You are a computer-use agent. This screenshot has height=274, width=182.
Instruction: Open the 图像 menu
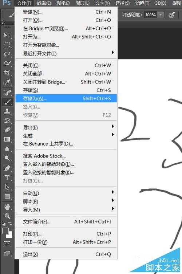tap(63, 3)
